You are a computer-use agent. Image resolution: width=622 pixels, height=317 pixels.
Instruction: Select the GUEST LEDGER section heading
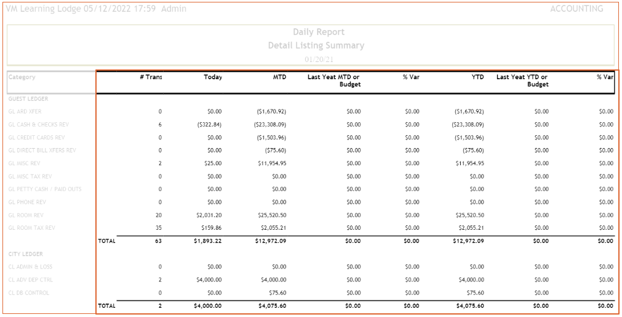point(28,99)
